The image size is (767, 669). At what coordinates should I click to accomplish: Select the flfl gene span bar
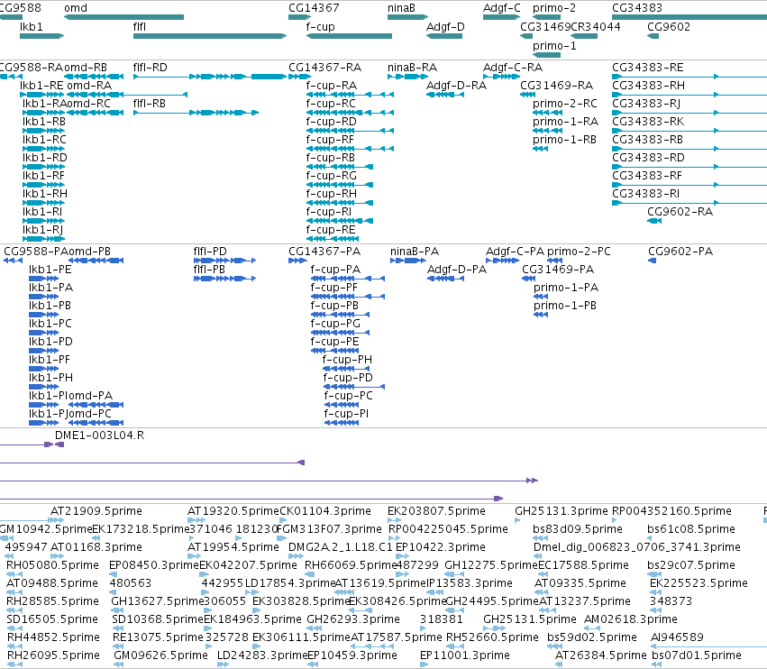pyautogui.click(x=209, y=36)
